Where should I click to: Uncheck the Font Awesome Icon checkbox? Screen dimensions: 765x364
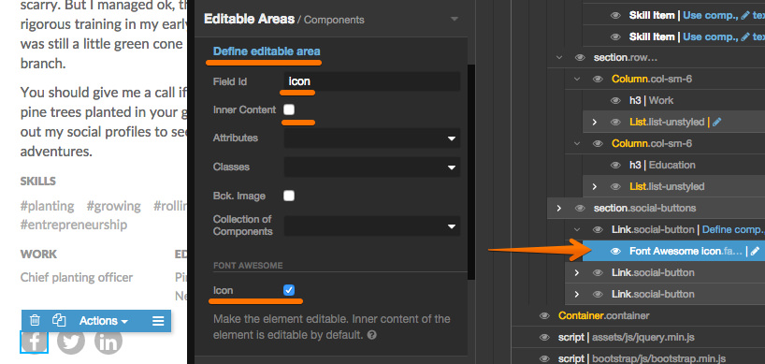[289, 290]
